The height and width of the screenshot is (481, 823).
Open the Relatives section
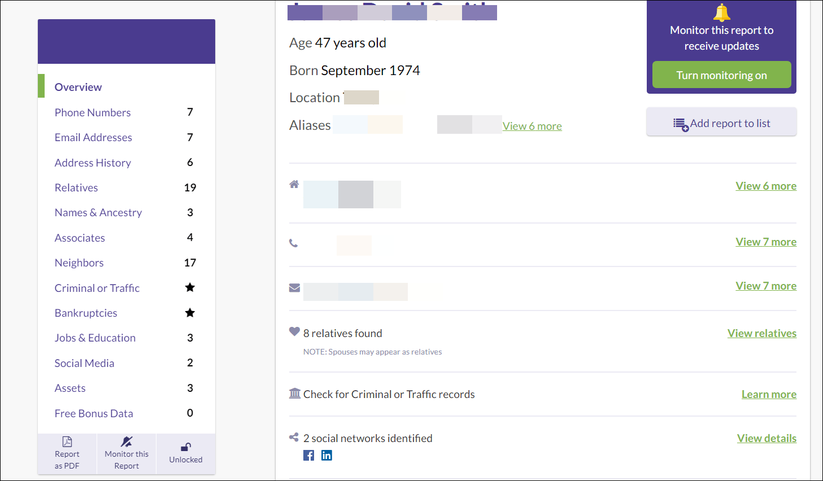76,187
